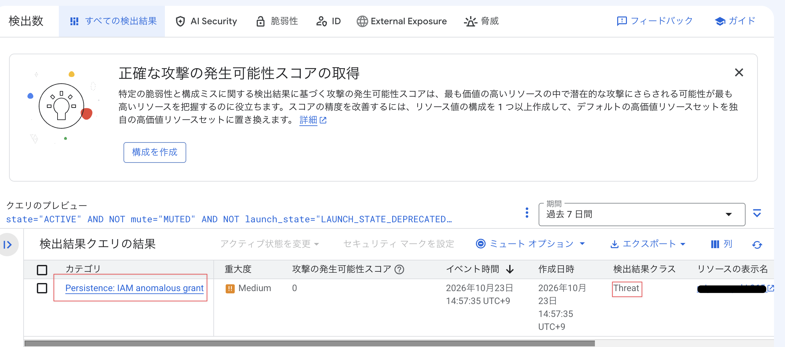Viewport: 785px width, 347px height.
Task: Open the redacted resource external link icon
Action: 771,288
